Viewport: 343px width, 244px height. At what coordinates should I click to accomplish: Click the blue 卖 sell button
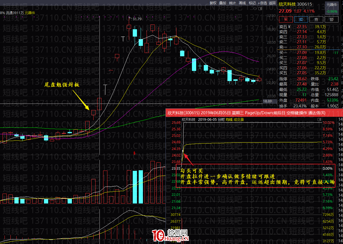coord(301,19)
